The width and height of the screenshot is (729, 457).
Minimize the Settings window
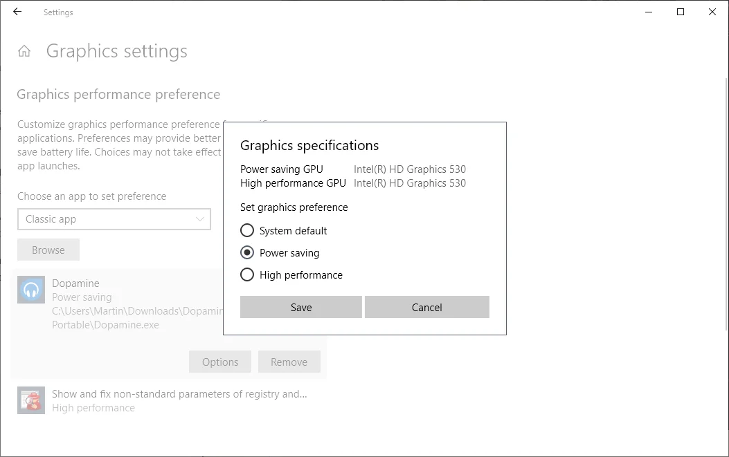coord(649,12)
